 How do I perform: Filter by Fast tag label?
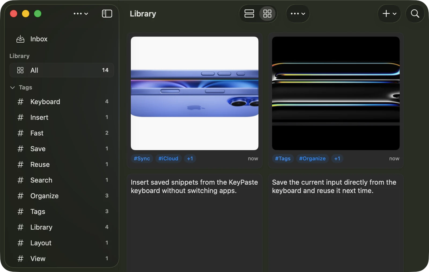37,133
